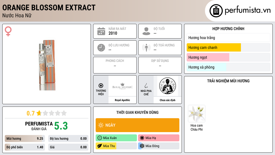275x155 pixels.
Task: Click the pink female gender symbol
Action: pos(8,31)
